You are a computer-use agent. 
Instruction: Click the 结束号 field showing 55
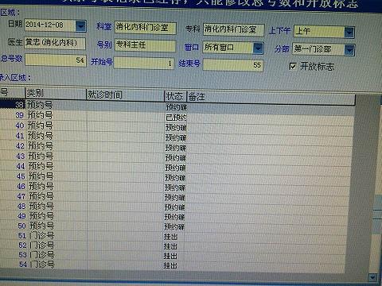[233, 65]
